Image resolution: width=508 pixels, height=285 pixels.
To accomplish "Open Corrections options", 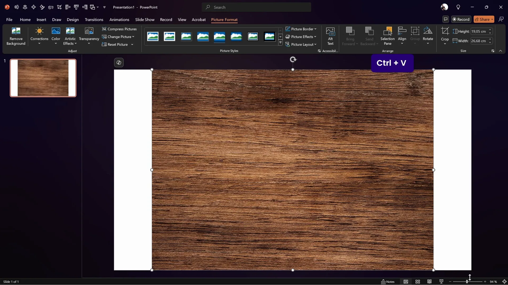I will (39, 36).
